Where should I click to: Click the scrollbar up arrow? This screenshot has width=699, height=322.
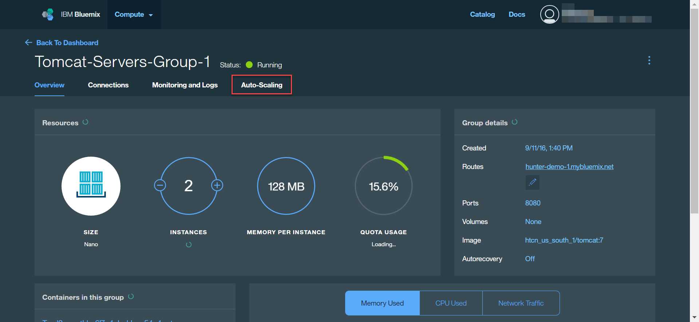pos(694,4)
